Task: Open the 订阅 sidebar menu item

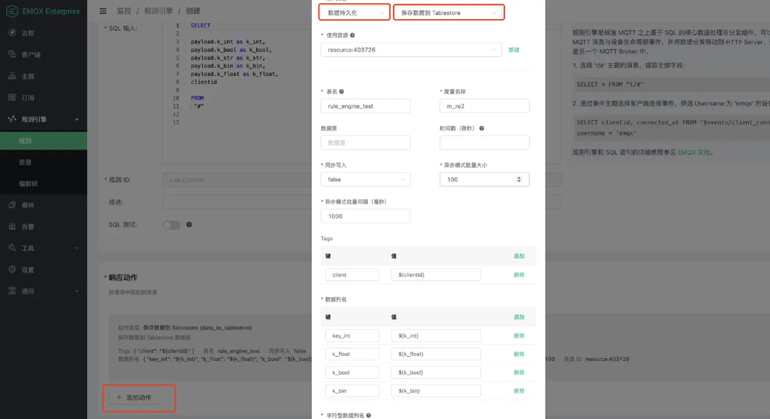Action: [44, 98]
